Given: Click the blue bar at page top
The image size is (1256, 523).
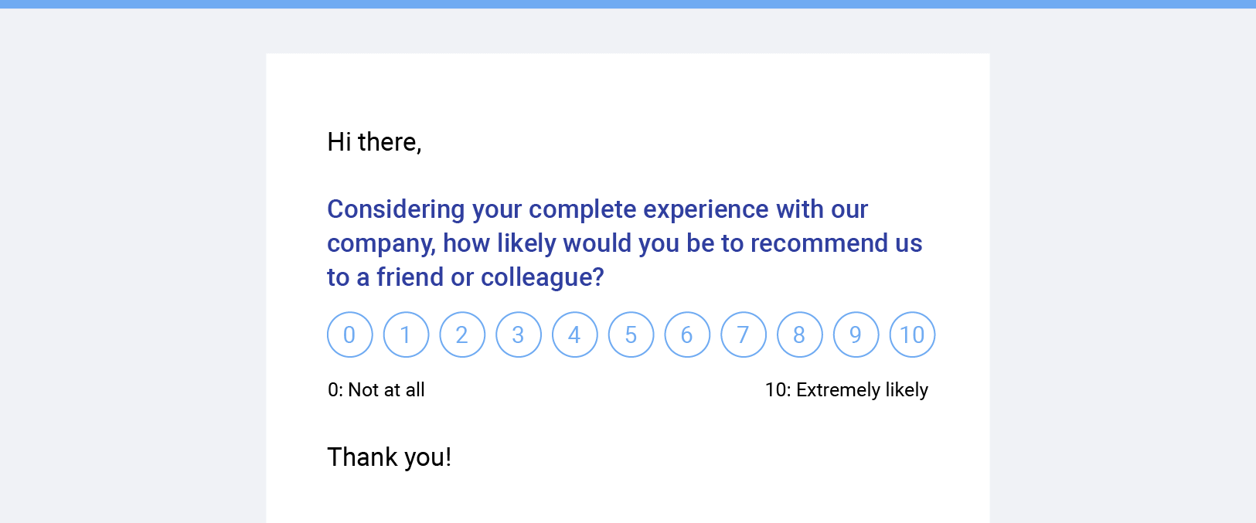Looking at the screenshot, I should [x=628, y=4].
